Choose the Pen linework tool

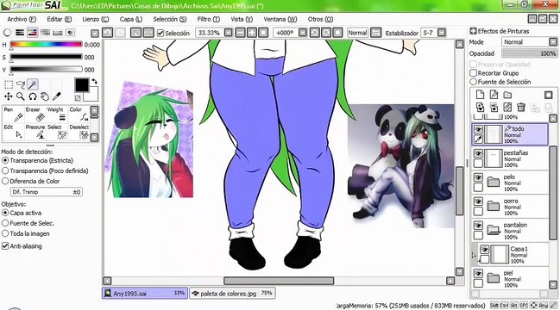pos(14,114)
